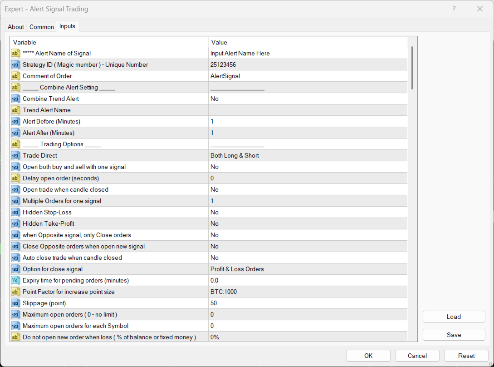Click the Load button
Image resolution: width=494 pixels, height=367 pixels.
point(454,317)
